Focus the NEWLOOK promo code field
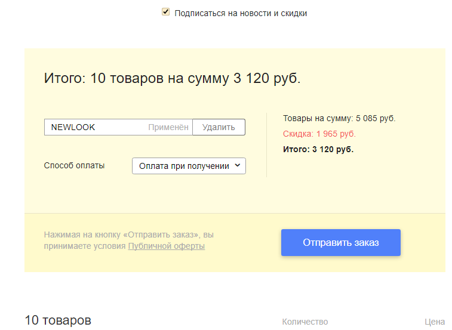The width and height of the screenshot is (452, 330). [96, 127]
